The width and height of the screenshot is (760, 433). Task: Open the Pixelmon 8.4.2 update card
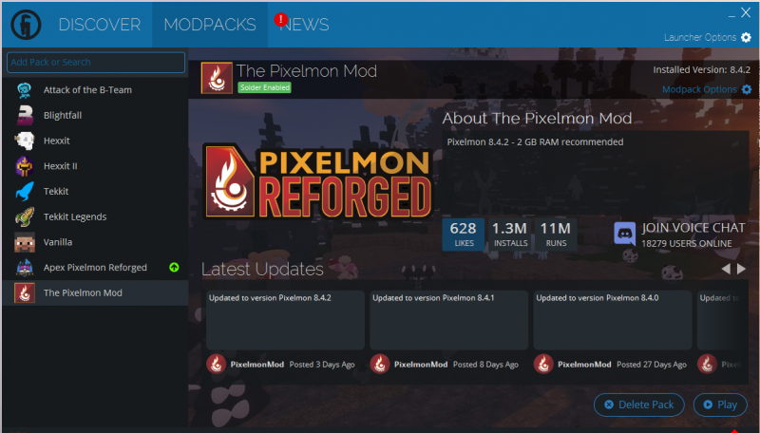pyautogui.click(x=286, y=320)
